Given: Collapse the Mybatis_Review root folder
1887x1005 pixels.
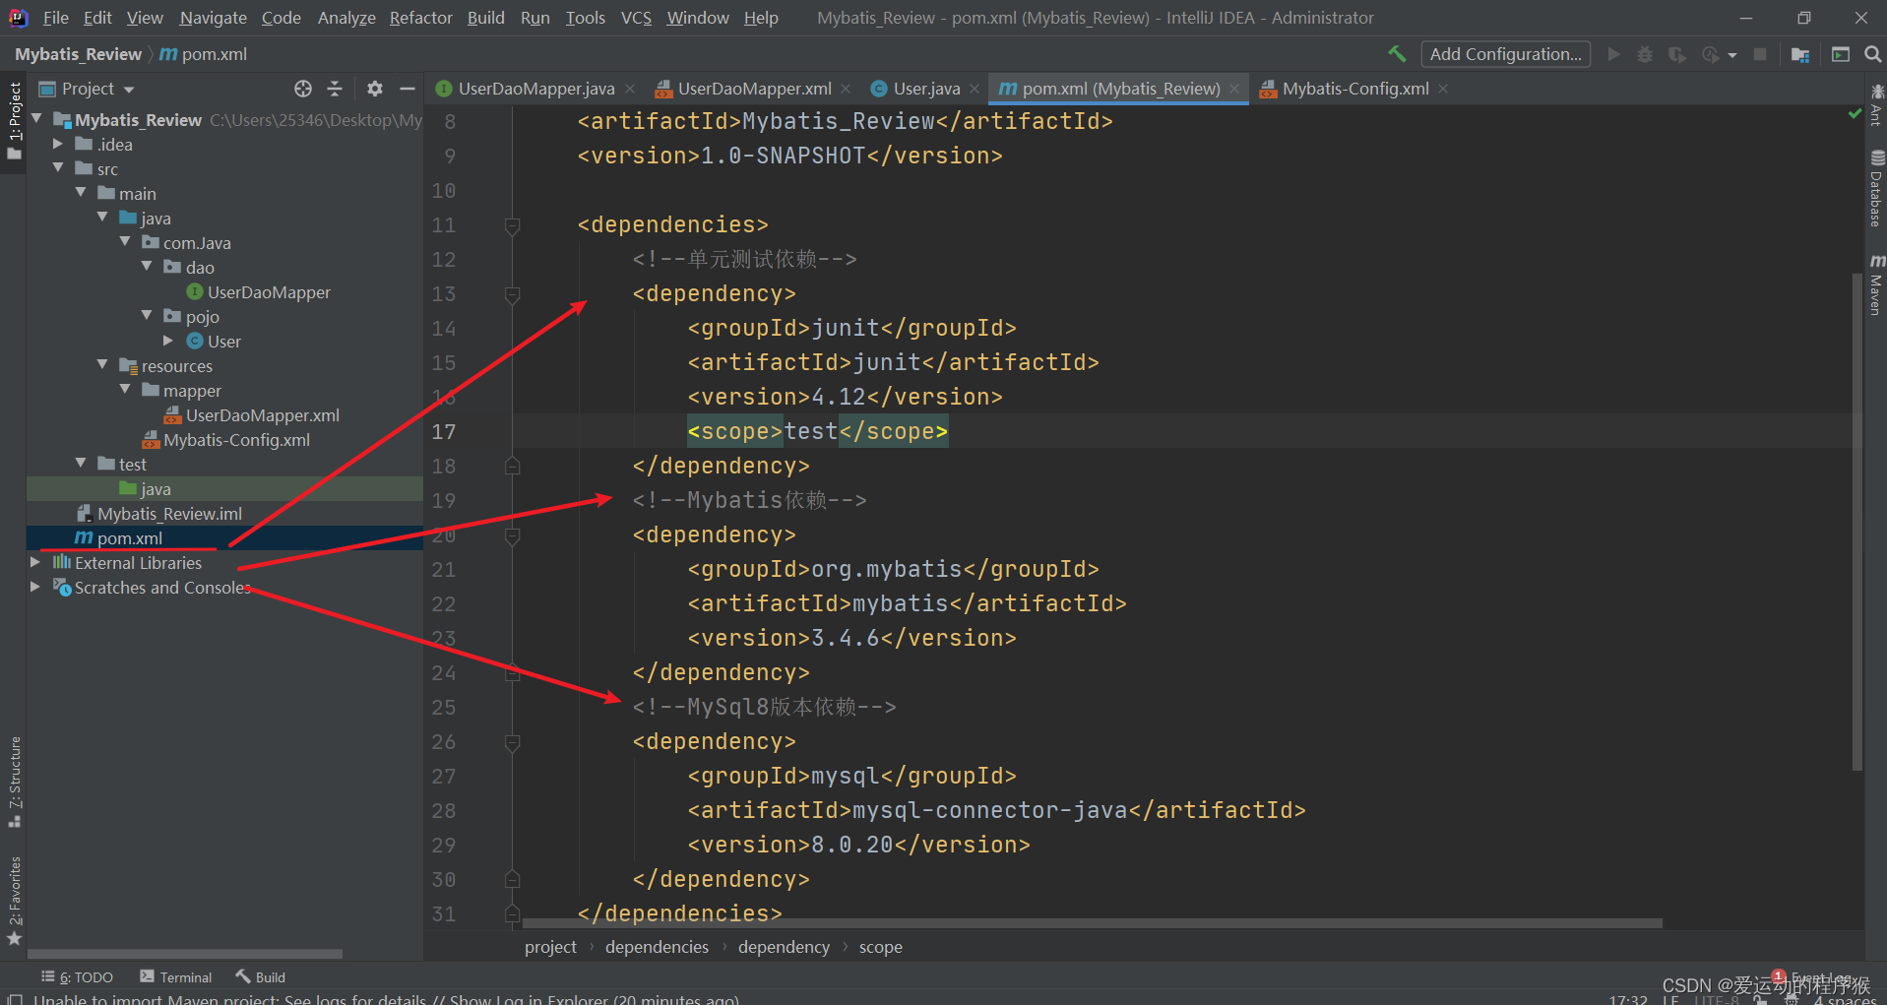Looking at the screenshot, I should point(37,119).
